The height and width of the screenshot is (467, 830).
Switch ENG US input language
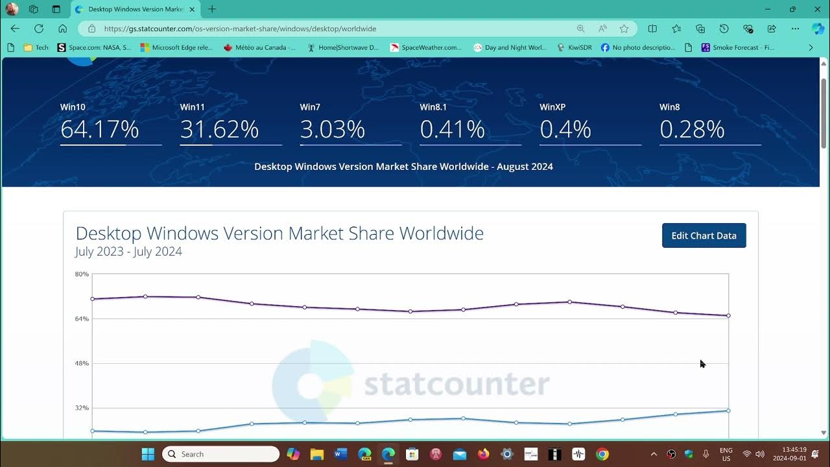(726, 454)
